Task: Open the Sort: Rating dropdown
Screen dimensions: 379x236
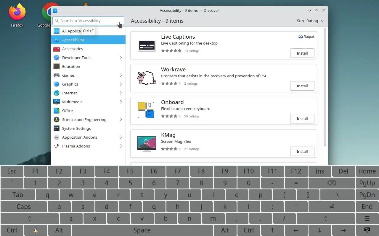Action: pos(311,21)
